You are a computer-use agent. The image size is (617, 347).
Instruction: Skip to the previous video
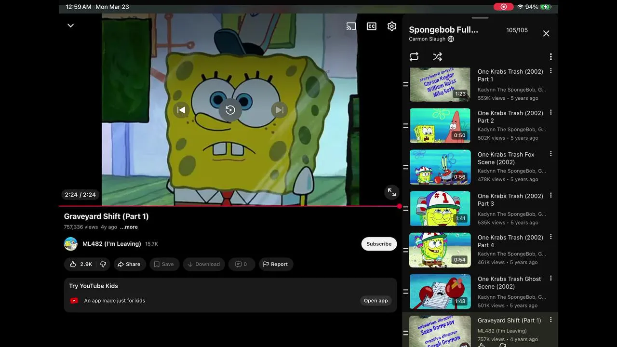181,110
